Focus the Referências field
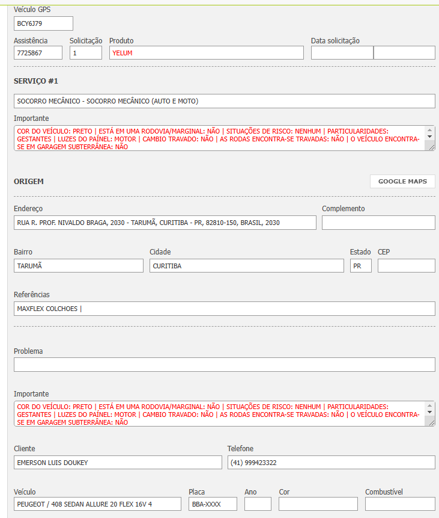Image resolution: width=439 pixels, height=518 pixels. tap(224, 309)
